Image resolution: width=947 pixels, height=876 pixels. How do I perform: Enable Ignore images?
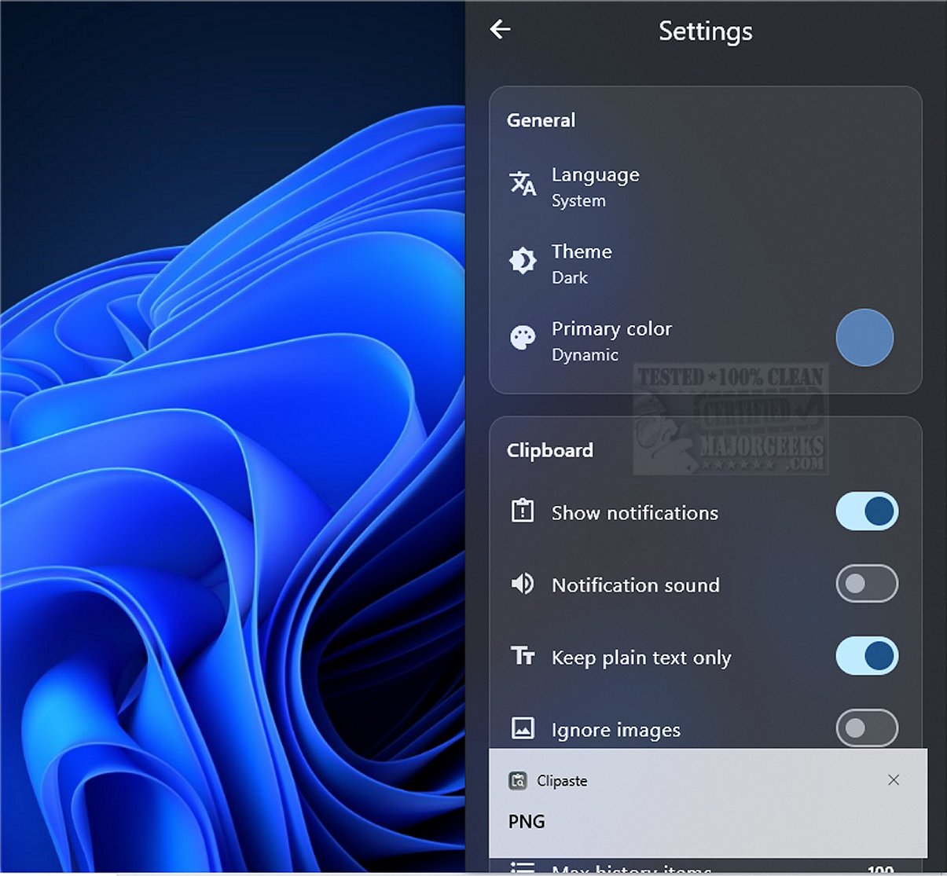coord(865,728)
